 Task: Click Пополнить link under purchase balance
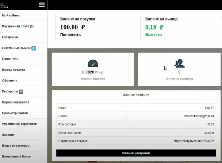pyautogui.click(x=70, y=35)
